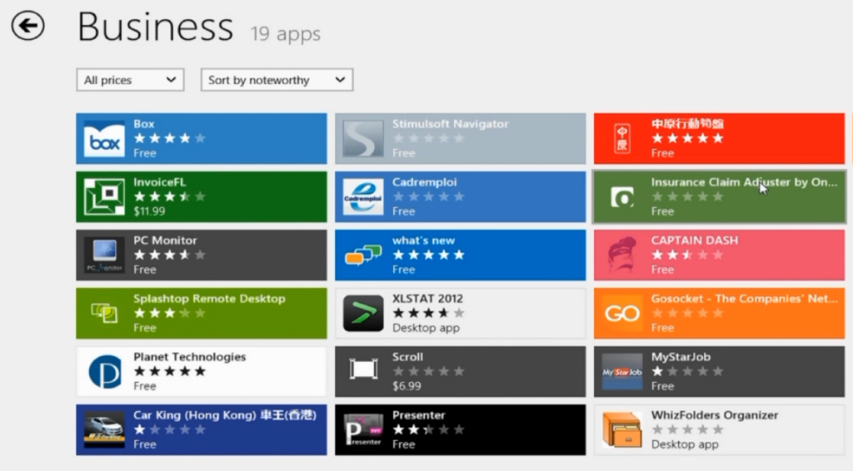Click the red Chinese app icon
This screenshot has height=471, width=853.
pos(622,138)
